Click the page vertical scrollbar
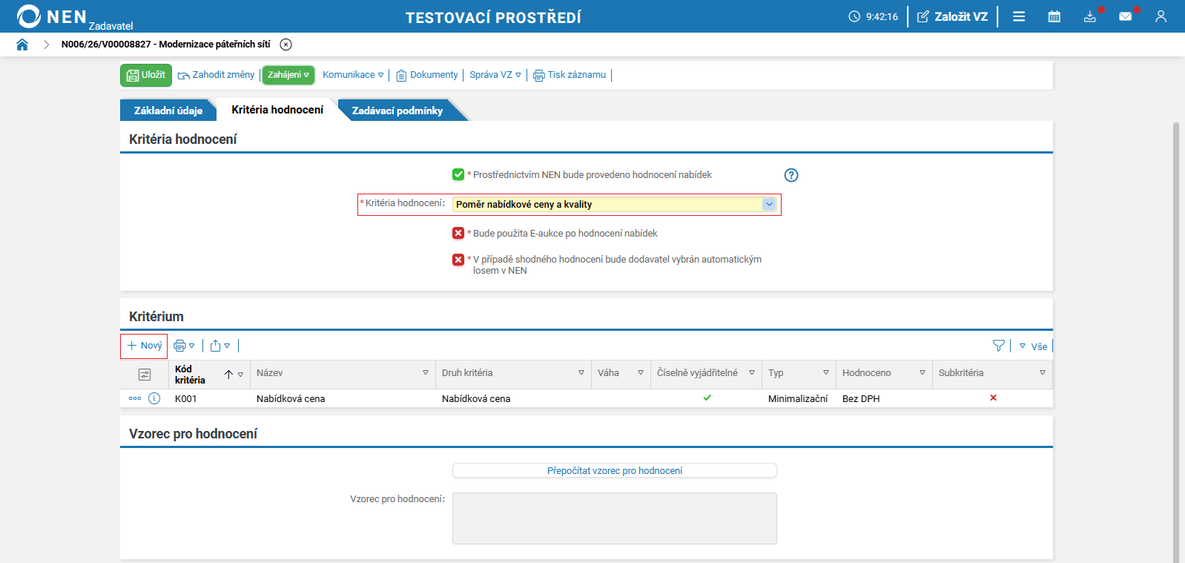Image resolution: width=1185 pixels, height=563 pixels. (1176, 341)
